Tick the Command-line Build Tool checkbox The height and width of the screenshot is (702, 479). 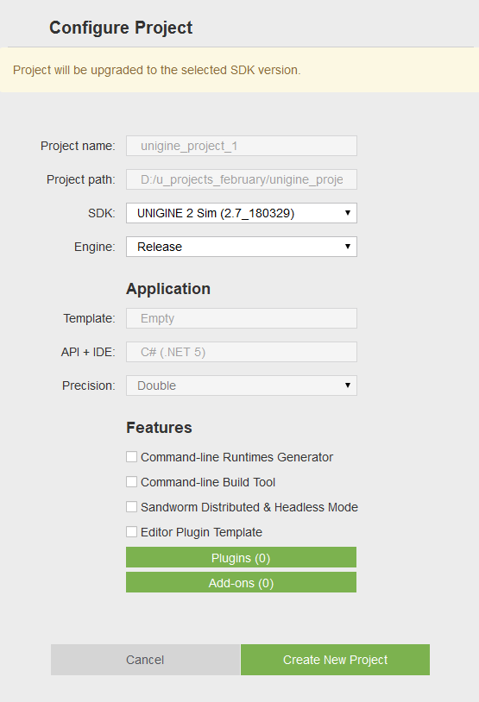131,482
